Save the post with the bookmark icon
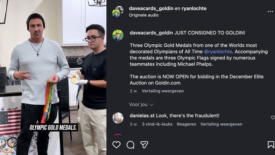275x155 pixels. 271,145
